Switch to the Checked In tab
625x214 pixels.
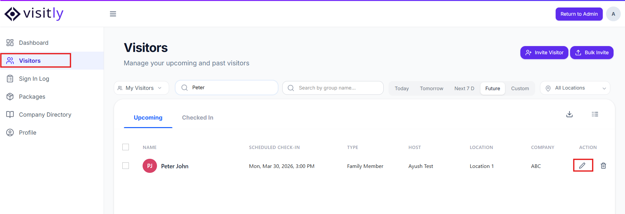click(x=198, y=118)
